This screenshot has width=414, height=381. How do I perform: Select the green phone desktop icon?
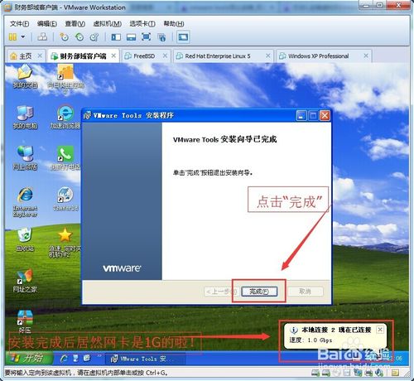click(x=65, y=158)
